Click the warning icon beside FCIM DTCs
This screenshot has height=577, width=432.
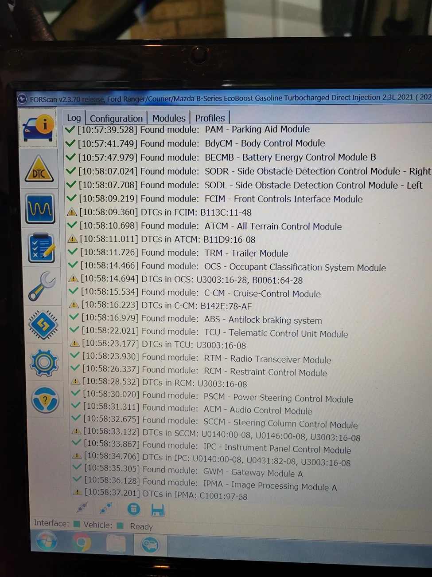72,212
